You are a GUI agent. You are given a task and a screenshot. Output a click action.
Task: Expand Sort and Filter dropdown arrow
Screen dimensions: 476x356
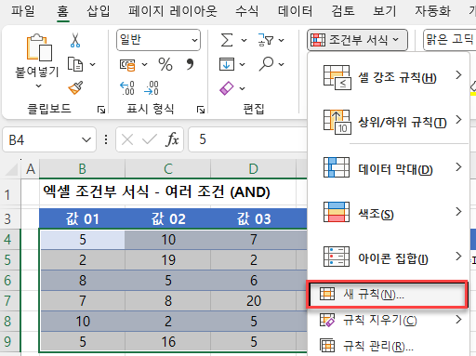click(x=281, y=40)
